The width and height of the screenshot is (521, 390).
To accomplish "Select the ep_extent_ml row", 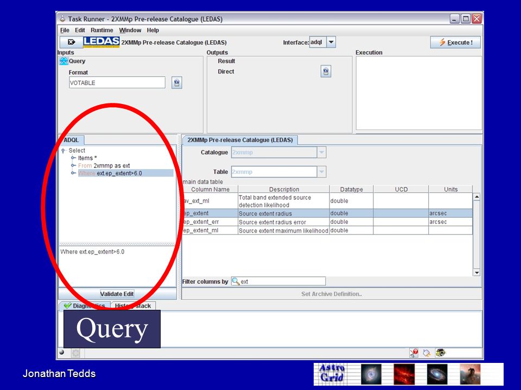I will tap(328, 231).
